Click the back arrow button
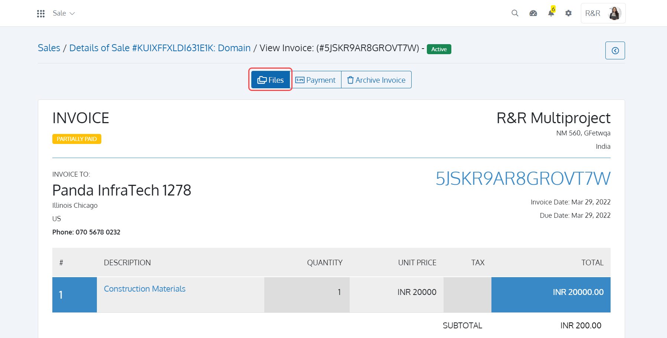This screenshot has width=667, height=338. pos(615,50)
